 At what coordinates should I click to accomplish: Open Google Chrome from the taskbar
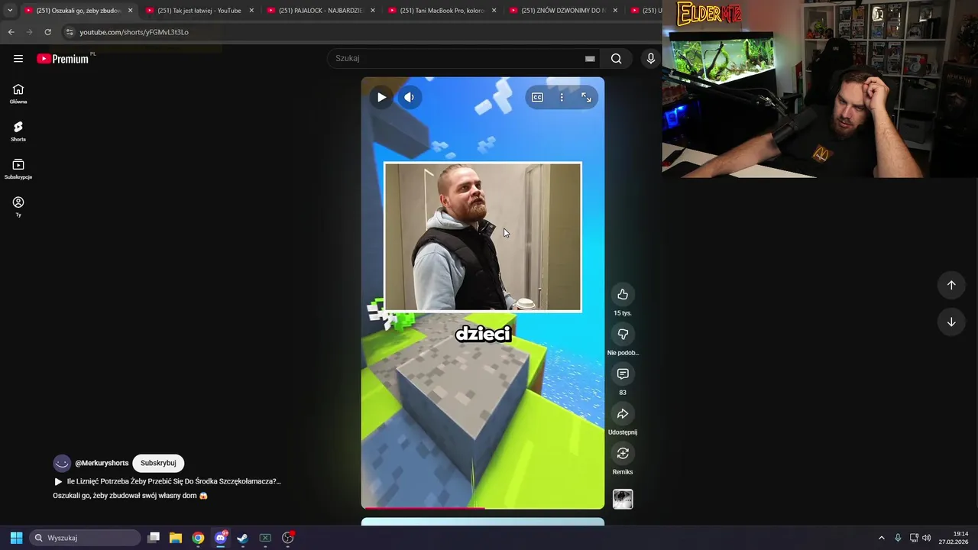pos(198,538)
